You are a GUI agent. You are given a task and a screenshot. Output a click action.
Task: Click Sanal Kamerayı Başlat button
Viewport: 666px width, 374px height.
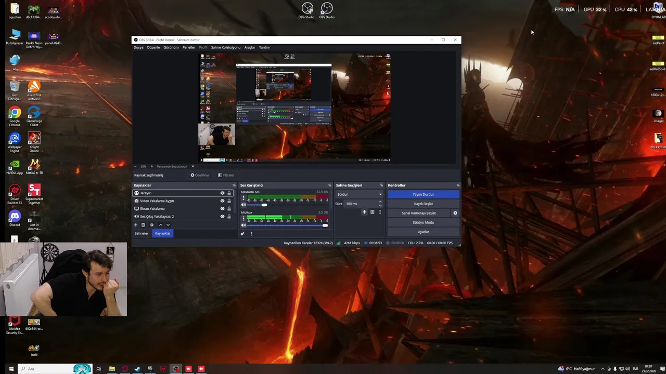419,213
